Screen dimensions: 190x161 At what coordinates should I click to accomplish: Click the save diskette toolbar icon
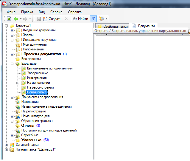click(x=38, y=19)
